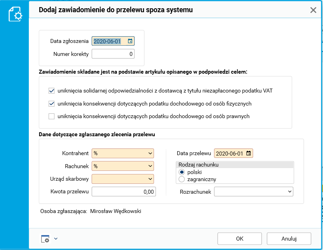Click the document settings icon in sidebar
This screenshot has height=250, width=323.
[x=15, y=15]
